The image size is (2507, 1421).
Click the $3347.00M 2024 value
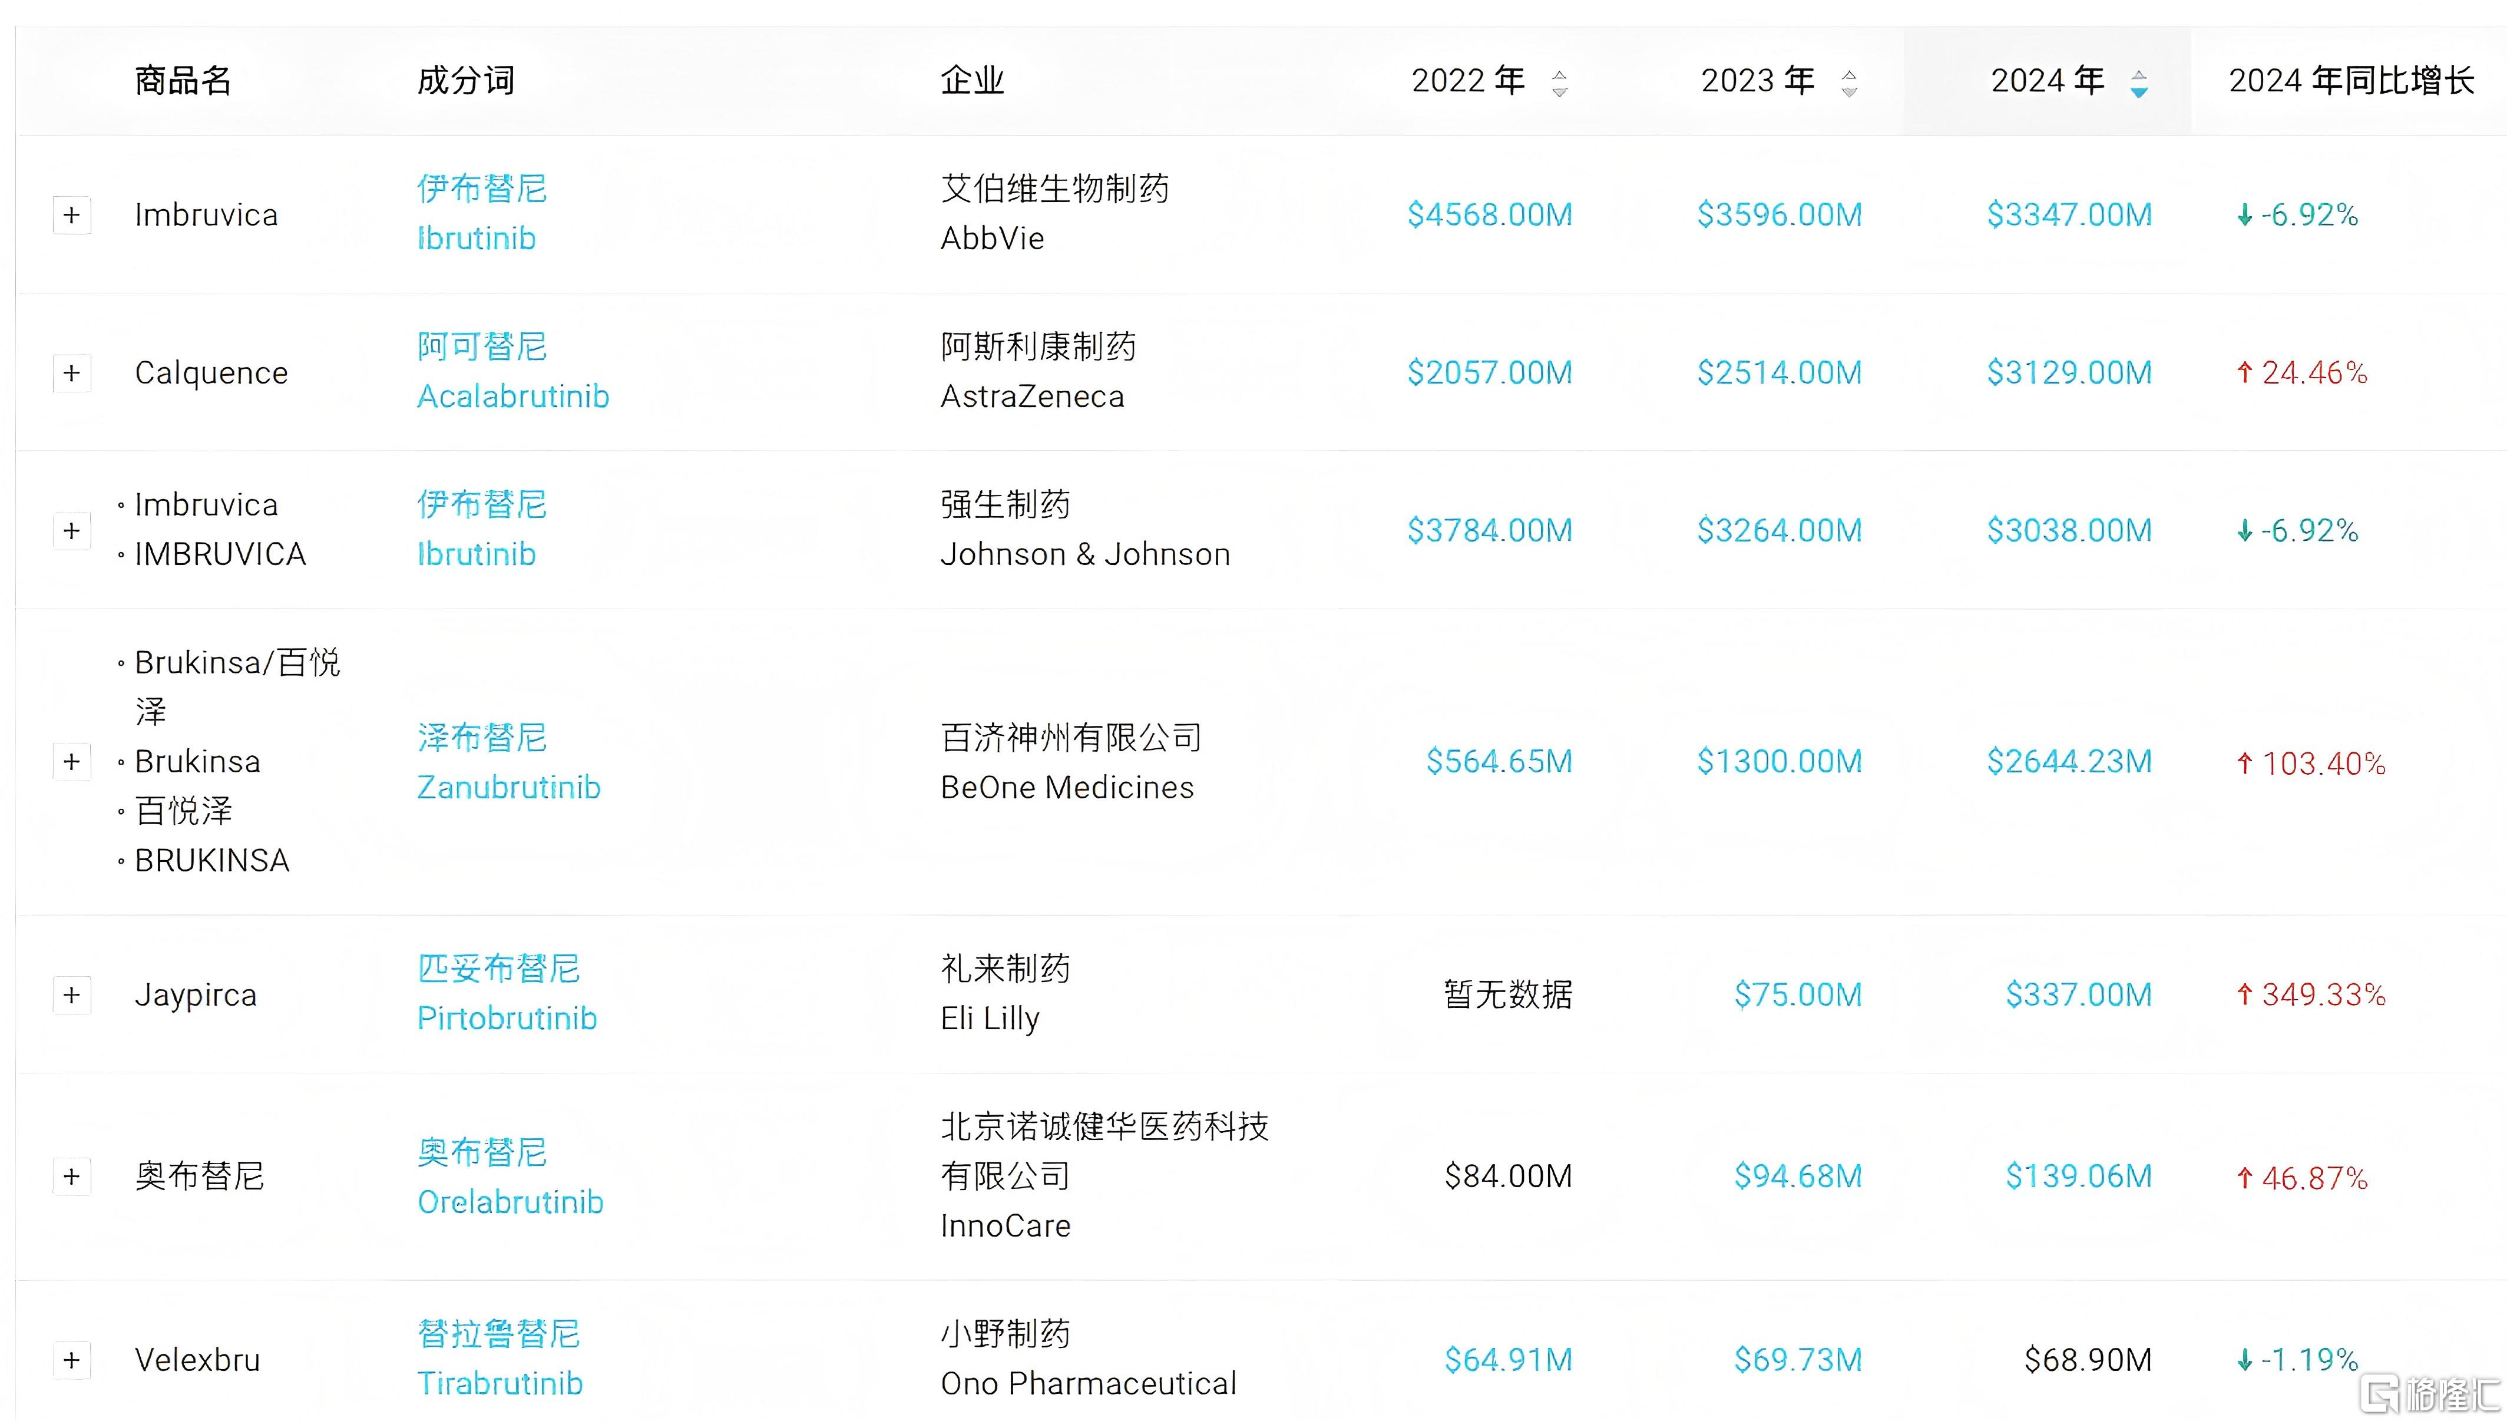[2069, 214]
